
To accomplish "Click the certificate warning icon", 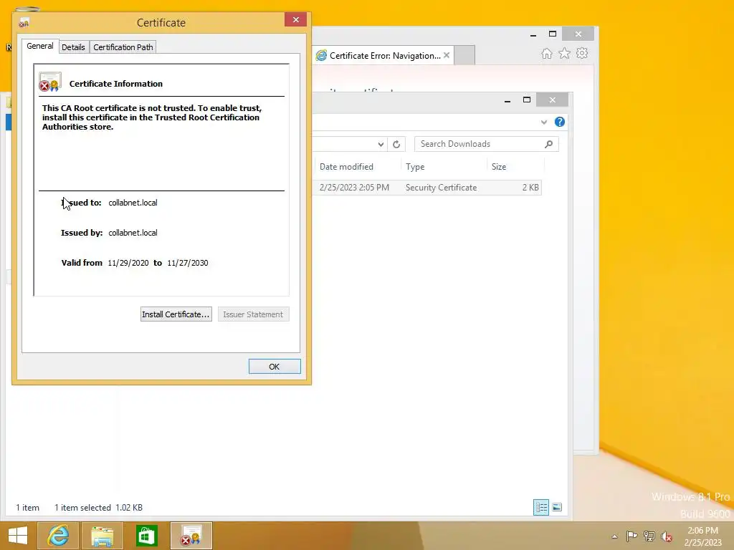I will [x=49, y=82].
